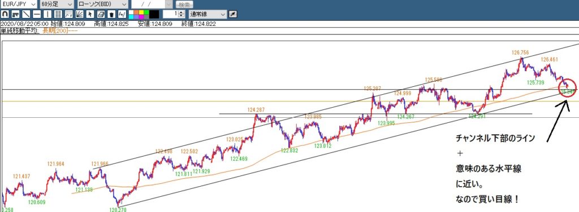Open the date picker dropdown arrow
The width and height of the screenshot is (579, 212).
click(169, 4)
